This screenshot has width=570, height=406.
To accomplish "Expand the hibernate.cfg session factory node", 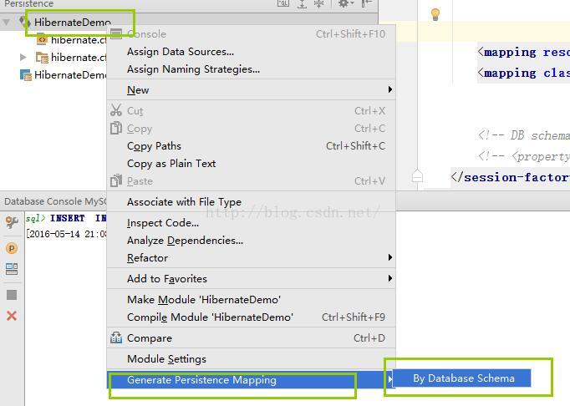I will pos(23,57).
